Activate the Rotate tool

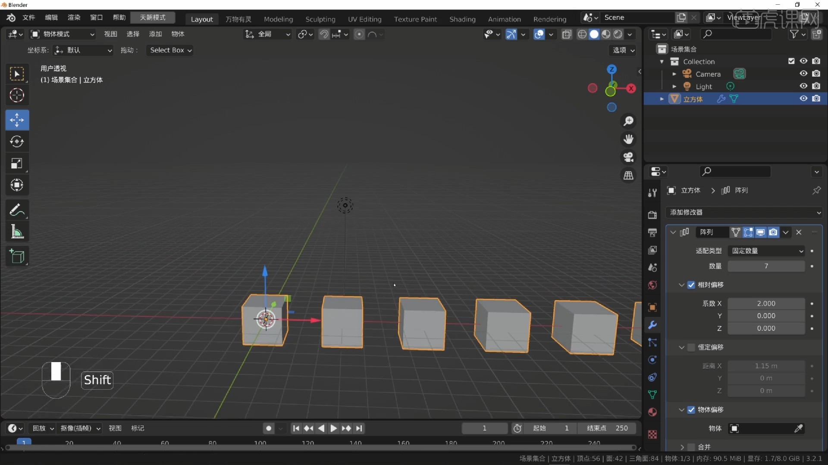[x=17, y=141]
